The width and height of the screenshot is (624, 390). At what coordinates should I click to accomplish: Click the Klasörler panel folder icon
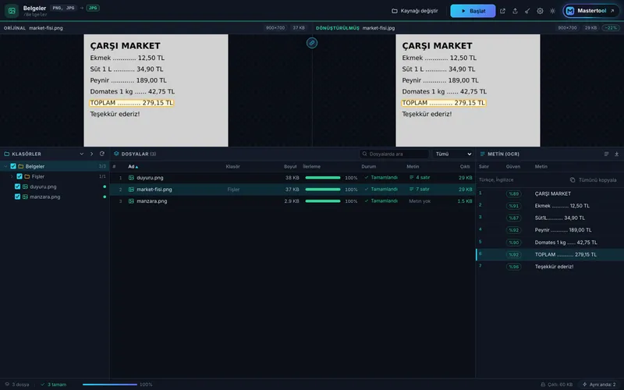coord(7,154)
